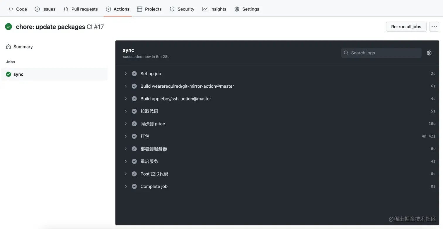Click Re-run all jobs button

406,27
